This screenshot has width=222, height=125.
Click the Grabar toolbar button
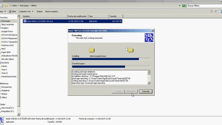(40, 11)
